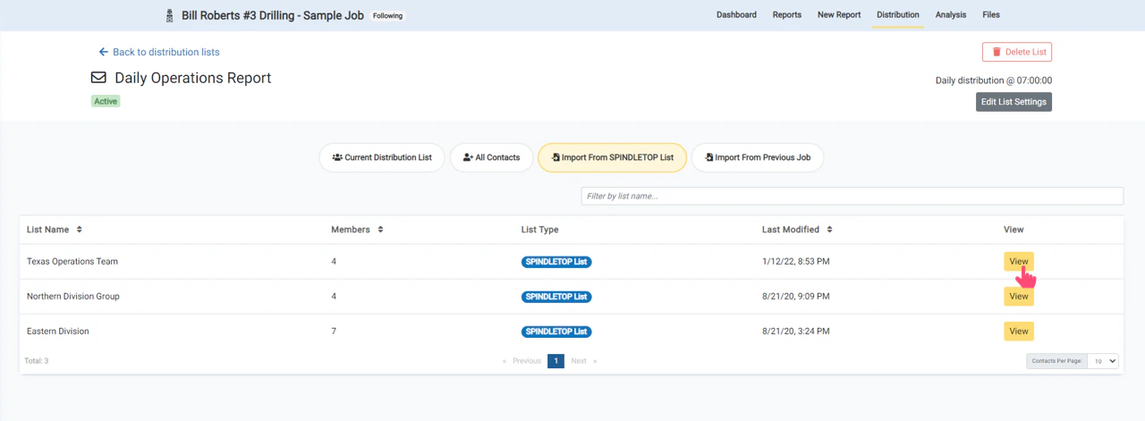This screenshot has width=1145, height=421.
Task: Focus the Filter by list name field
Action: coord(852,196)
